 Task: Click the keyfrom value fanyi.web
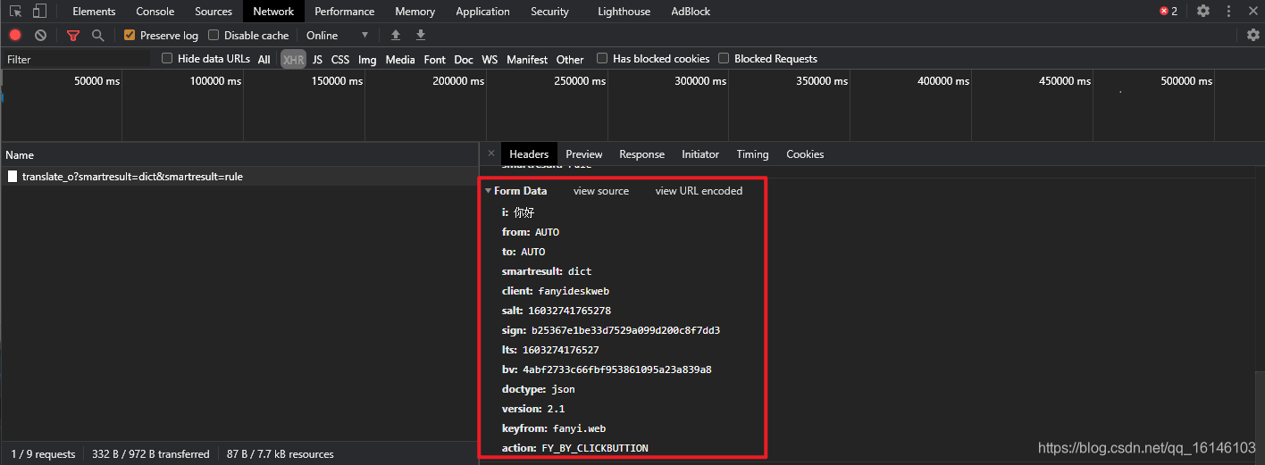(579, 428)
